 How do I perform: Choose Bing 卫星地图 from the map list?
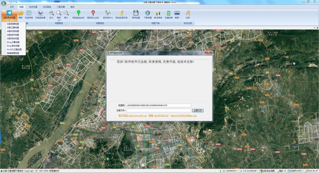coord(14,42)
